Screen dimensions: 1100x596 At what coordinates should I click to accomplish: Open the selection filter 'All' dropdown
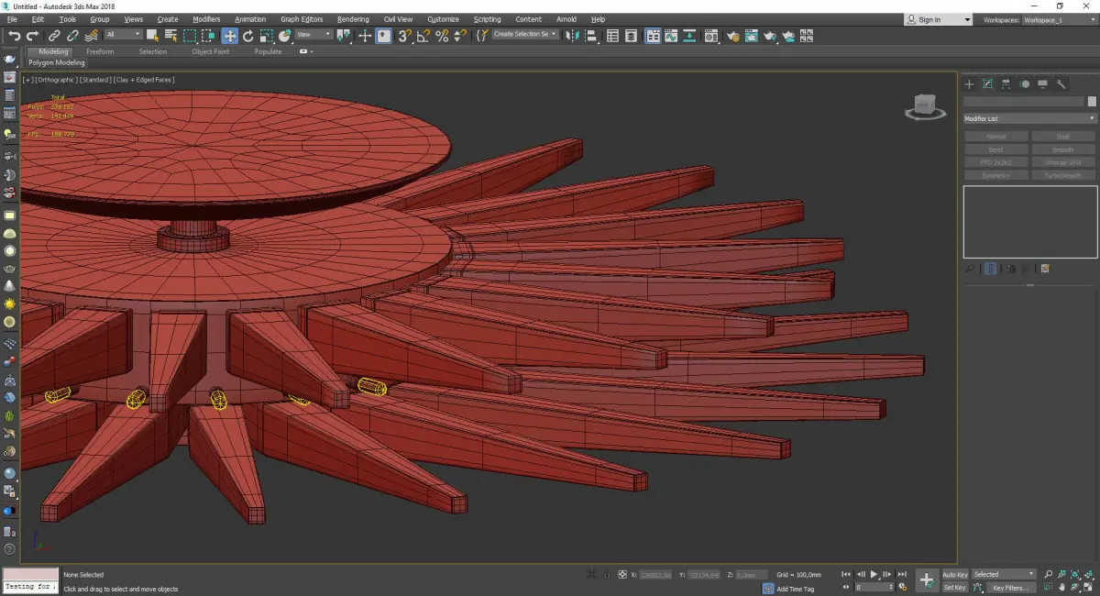(123, 35)
